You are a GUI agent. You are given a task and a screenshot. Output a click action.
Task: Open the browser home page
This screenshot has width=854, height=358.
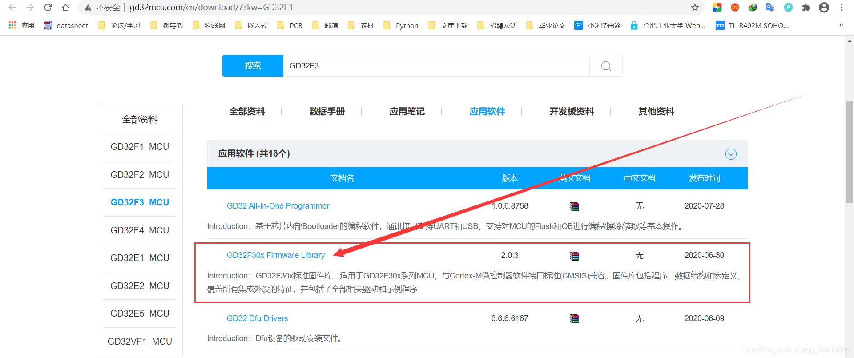65,8
